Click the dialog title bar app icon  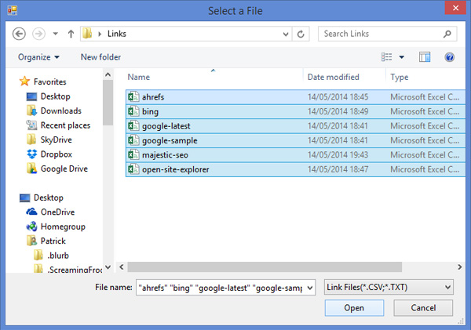pyautogui.click(x=13, y=10)
